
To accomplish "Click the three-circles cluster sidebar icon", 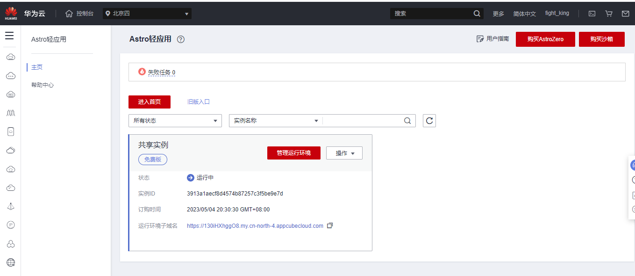I will tap(11, 244).
